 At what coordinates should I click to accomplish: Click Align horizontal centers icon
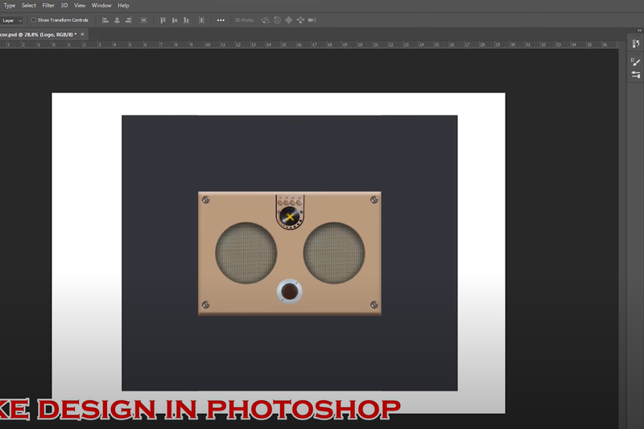point(118,19)
